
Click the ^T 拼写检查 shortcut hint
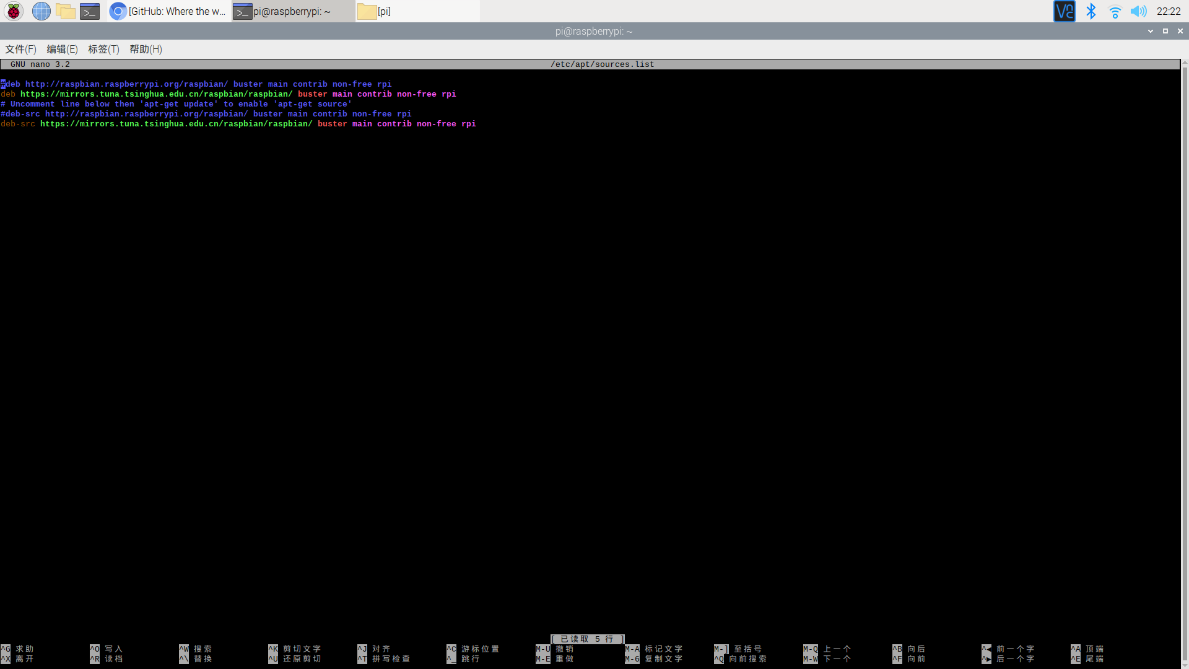click(x=384, y=659)
